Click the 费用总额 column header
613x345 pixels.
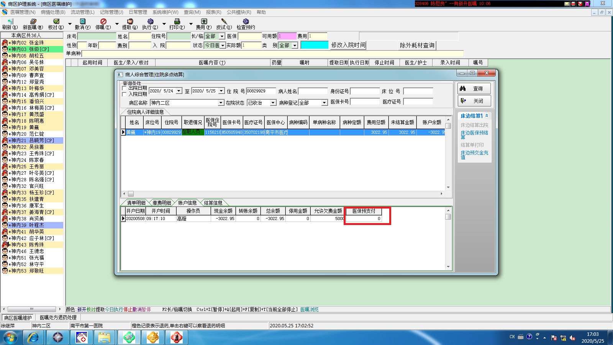(x=376, y=122)
